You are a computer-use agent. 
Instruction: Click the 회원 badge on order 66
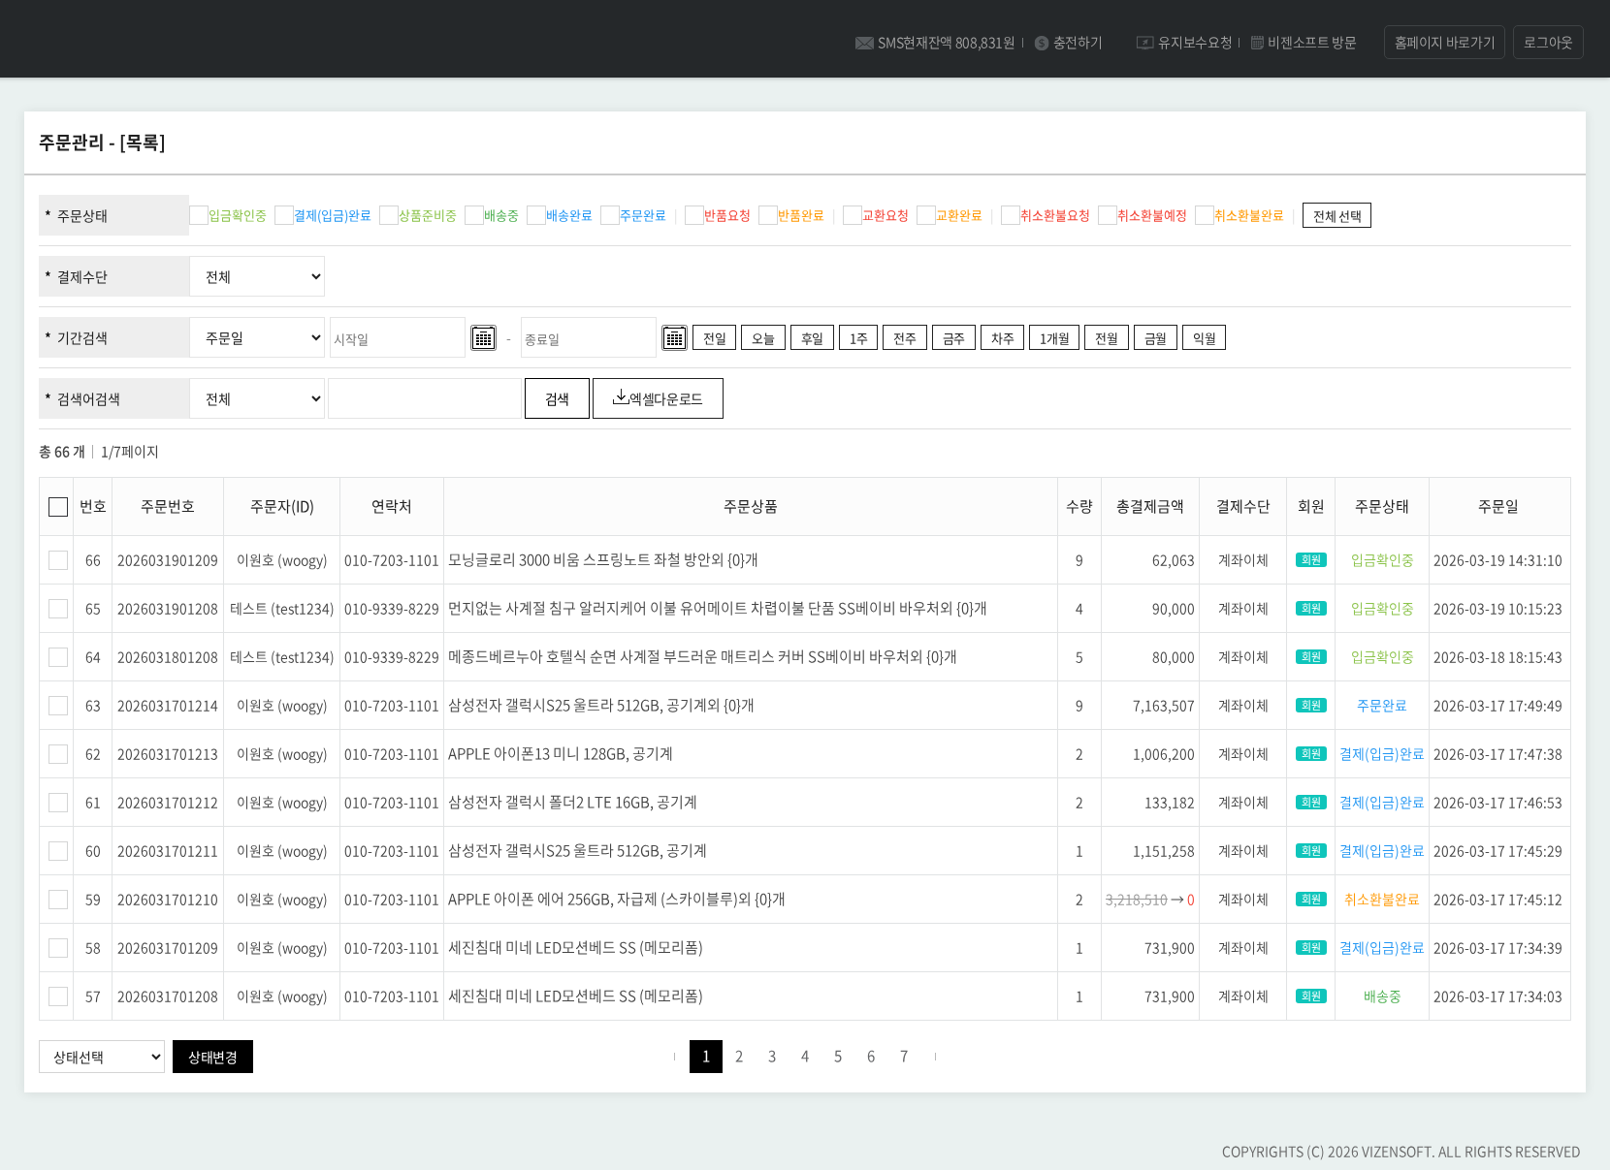(x=1310, y=560)
